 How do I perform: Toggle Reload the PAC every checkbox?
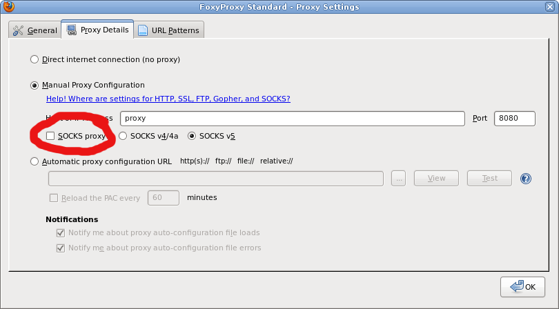(53, 198)
